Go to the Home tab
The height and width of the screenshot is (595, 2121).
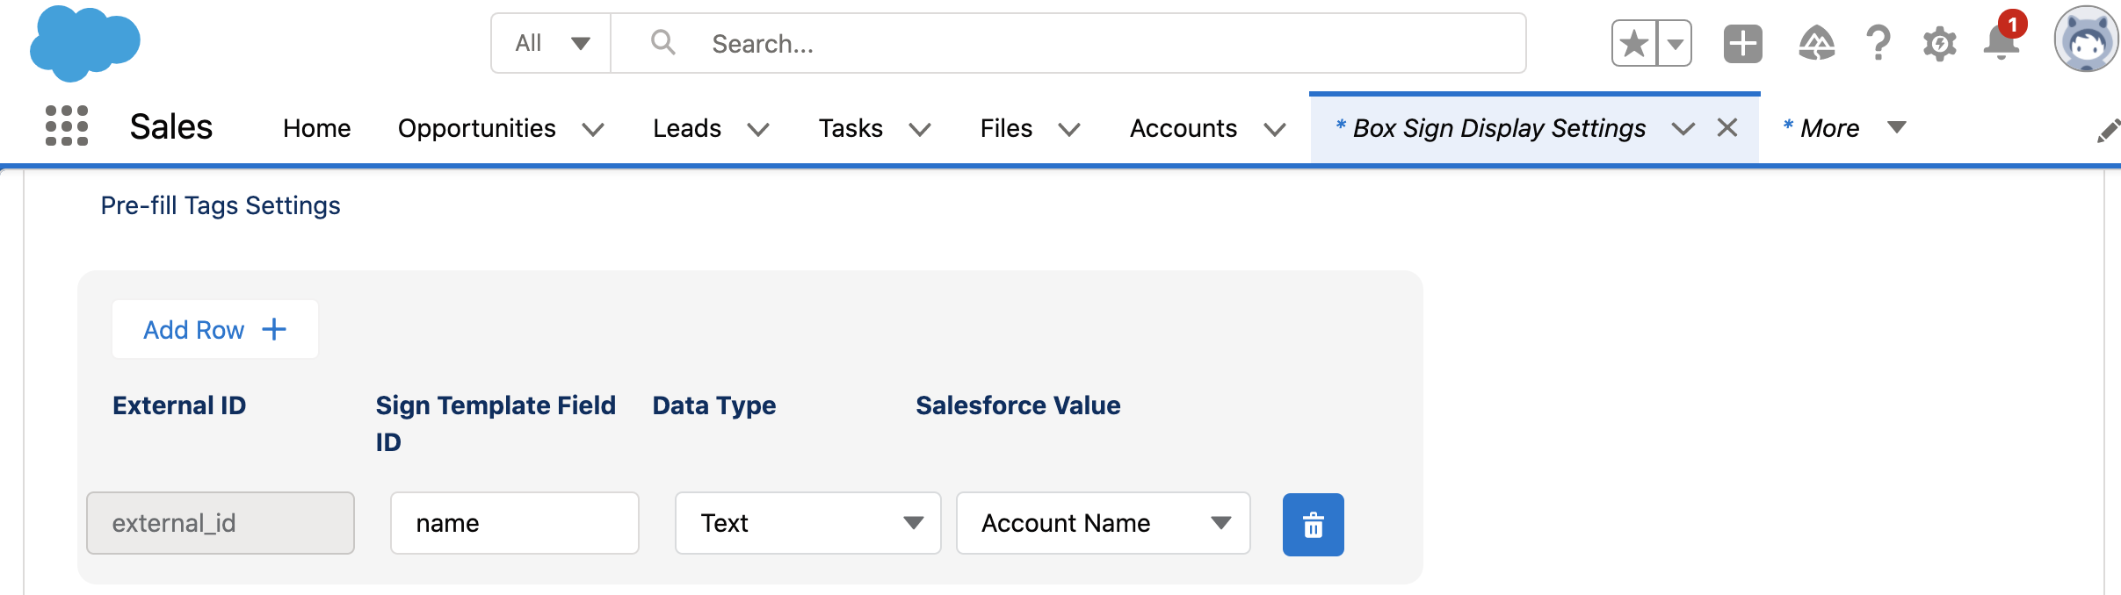click(x=316, y=128)
